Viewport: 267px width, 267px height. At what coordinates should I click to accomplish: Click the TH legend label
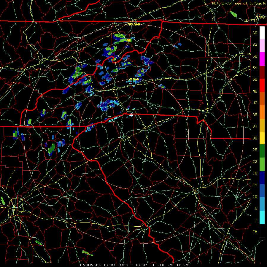pyautogui.click(x=255, y=232)
